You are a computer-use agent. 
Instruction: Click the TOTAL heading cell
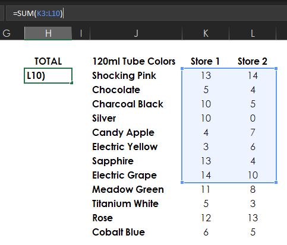pyautogui.click(x=48, y=61)
